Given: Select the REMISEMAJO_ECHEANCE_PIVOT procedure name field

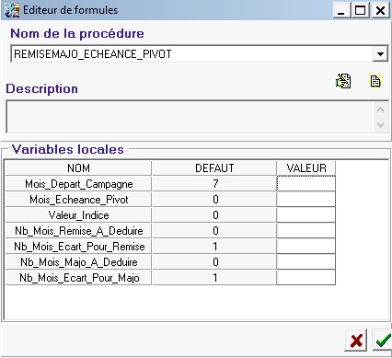Looking at the screenshot, I should tap(192, 54).
